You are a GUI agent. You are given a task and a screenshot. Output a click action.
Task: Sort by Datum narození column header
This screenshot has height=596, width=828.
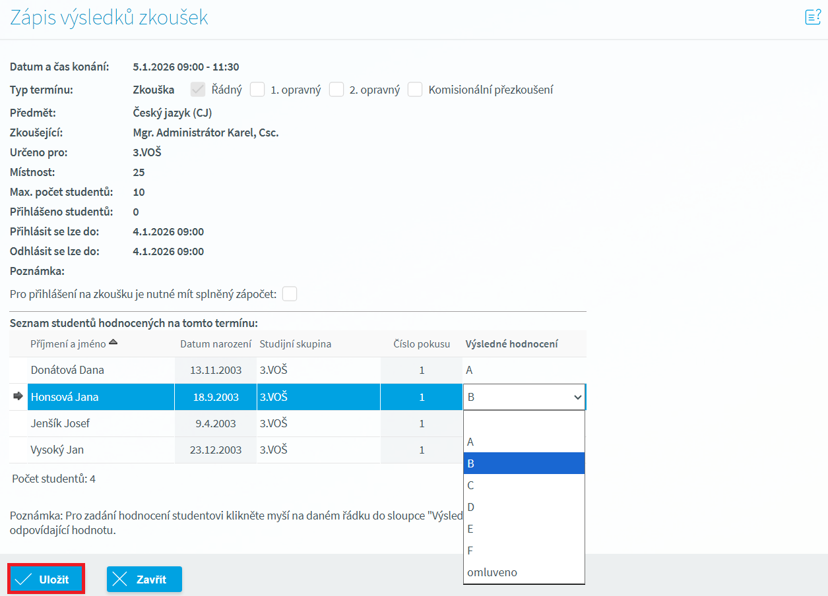point(216,344)
